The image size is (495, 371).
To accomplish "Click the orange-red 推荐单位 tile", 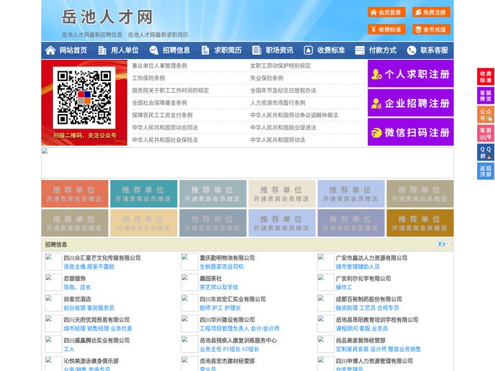I will pyautogui.click(x=74, y=194).
